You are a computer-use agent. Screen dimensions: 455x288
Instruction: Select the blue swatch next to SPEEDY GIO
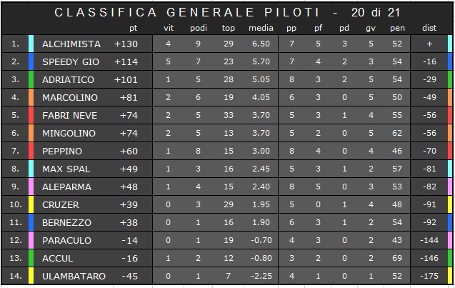pos(31,62)
